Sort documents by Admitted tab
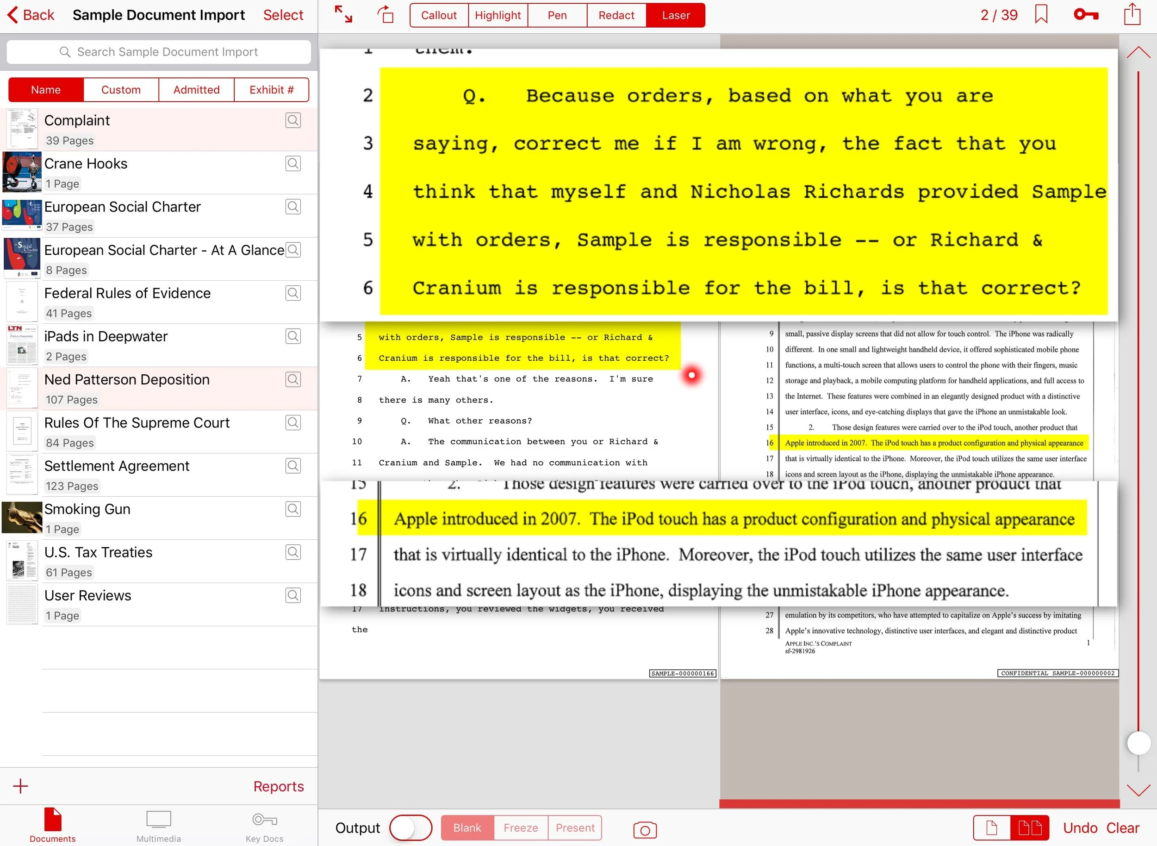 (196, 90)
